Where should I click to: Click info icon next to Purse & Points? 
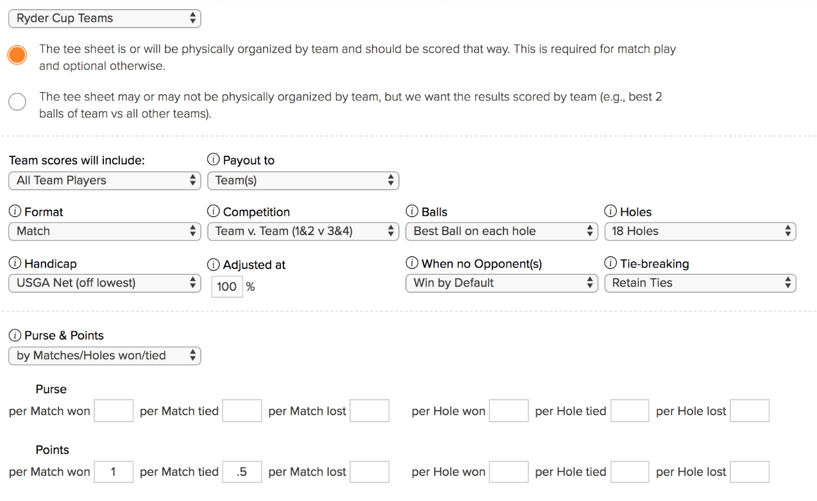(x=15, y=335)
